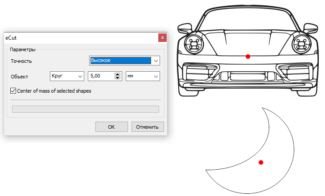Click the Точность label
Viewport: 325px width, 196px height.
click(21, 61)
